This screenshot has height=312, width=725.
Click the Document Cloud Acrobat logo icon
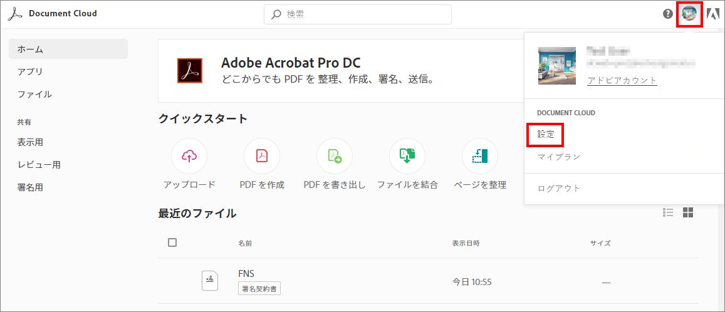(x=15, y=14)
